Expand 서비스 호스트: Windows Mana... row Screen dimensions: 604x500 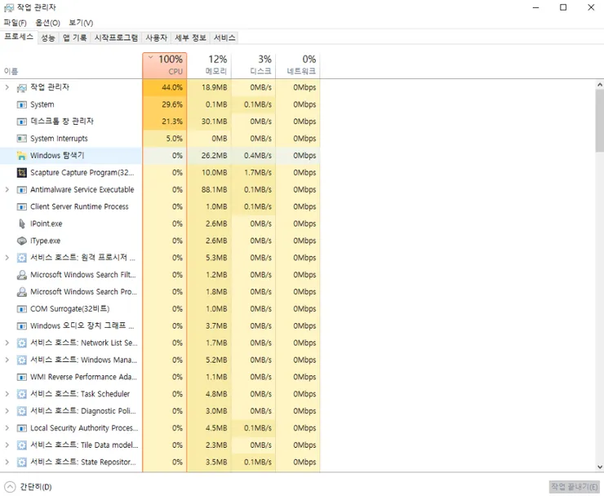[7, 360]
